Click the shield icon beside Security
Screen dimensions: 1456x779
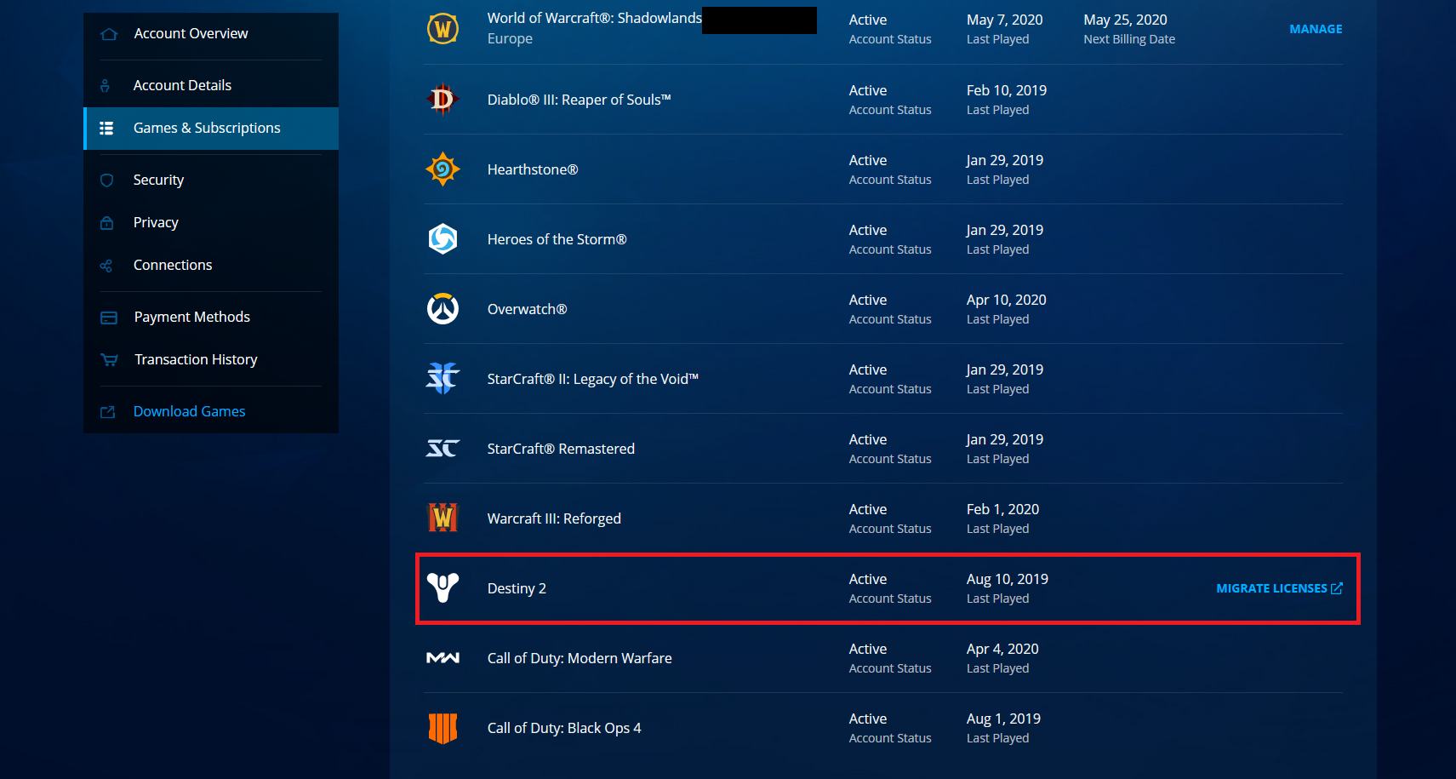click(106, 180)
